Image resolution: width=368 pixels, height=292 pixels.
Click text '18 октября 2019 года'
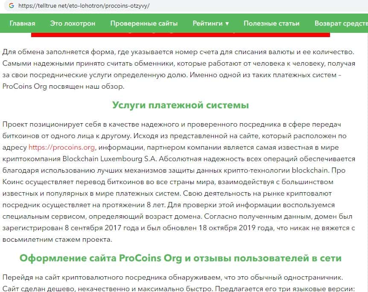pyautogui.click(x=236, y=228)
